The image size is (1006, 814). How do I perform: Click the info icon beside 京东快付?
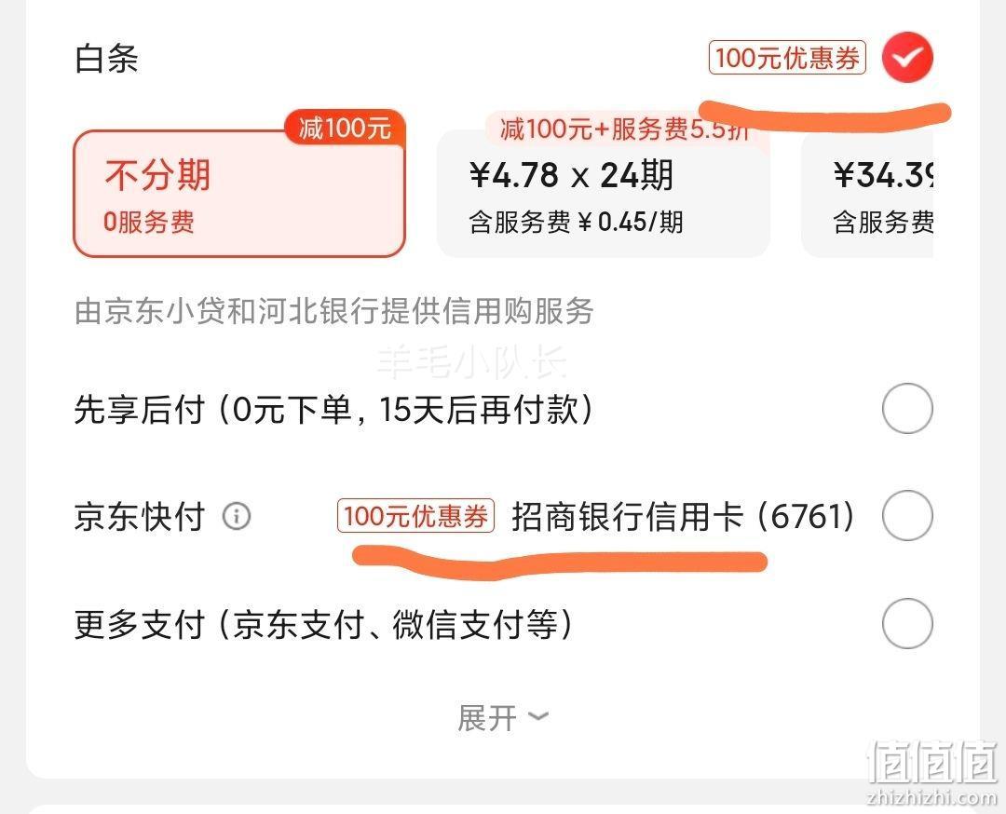(237, 516)
